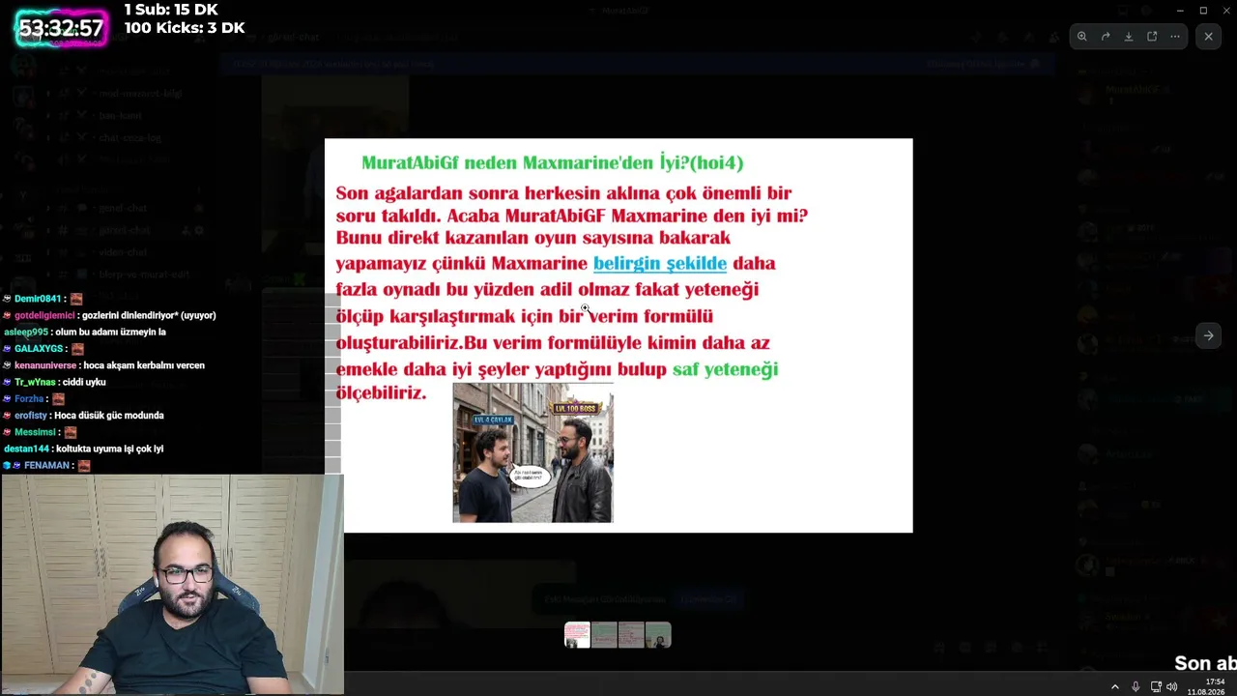Click chat username gotdeligiemici
1237x696 pixels.
(44, 315)
